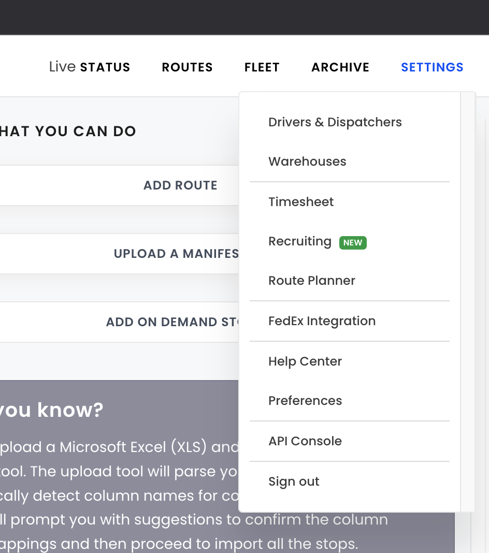Select the API Console option

click(305, 441)
